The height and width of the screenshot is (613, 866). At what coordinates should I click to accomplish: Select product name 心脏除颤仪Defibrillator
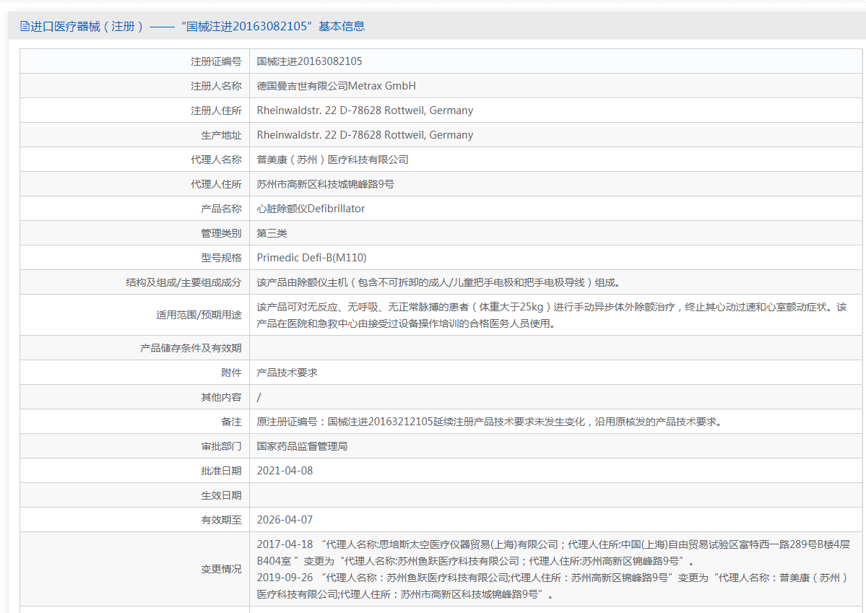(x=311, y=209)
